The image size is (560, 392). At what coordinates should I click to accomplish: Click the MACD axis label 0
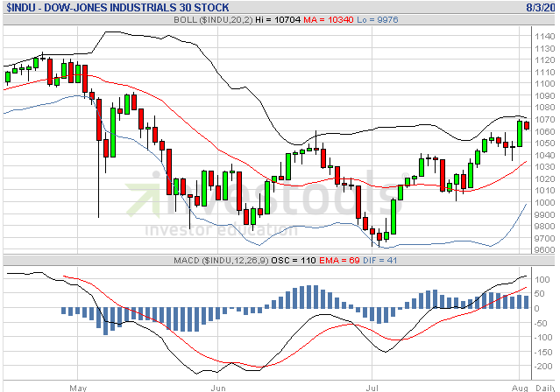tap(537, 309)
